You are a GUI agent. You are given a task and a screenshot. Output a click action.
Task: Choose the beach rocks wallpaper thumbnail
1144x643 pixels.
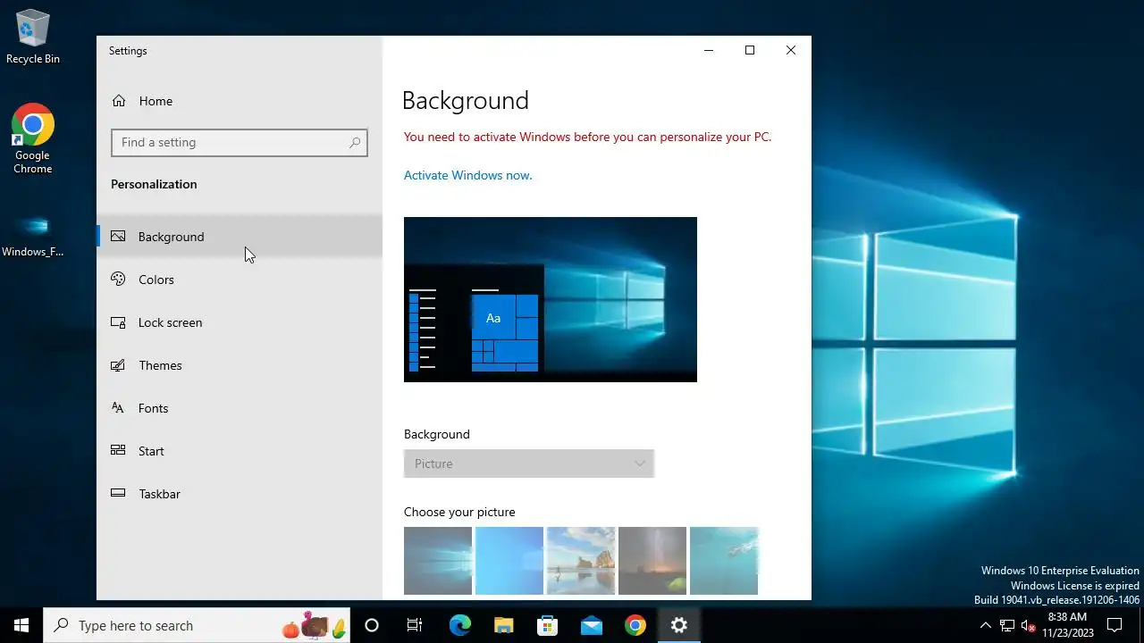[581, 561]
